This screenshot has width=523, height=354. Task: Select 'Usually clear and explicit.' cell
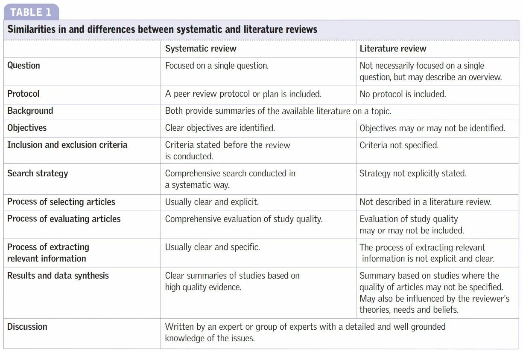[212, 202]
